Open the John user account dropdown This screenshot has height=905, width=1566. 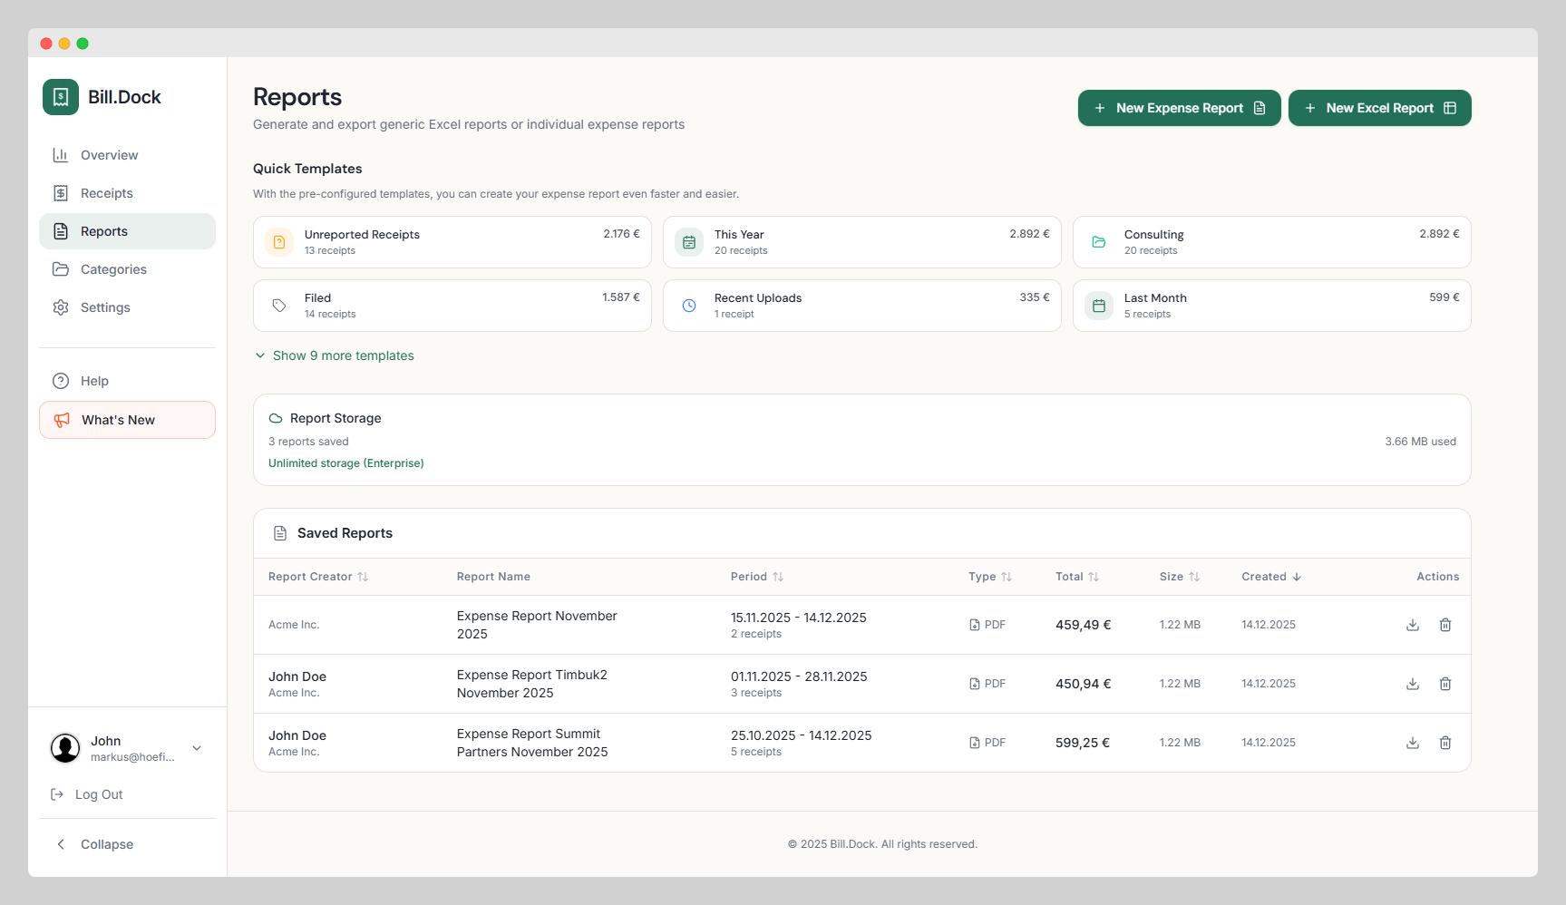197,748
